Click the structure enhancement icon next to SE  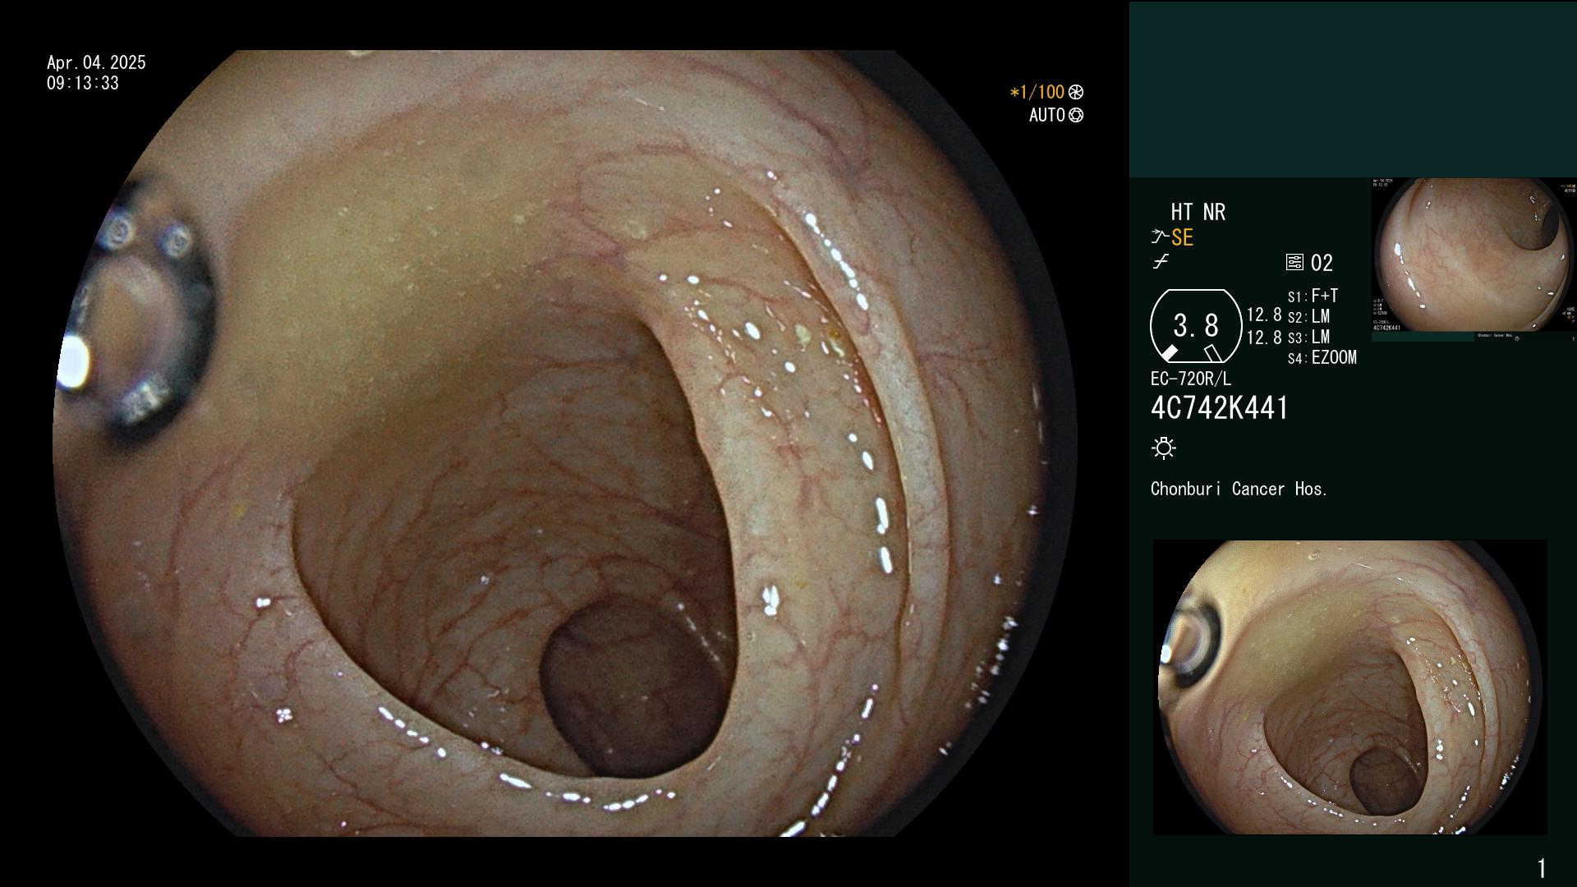pos(1160,237)
